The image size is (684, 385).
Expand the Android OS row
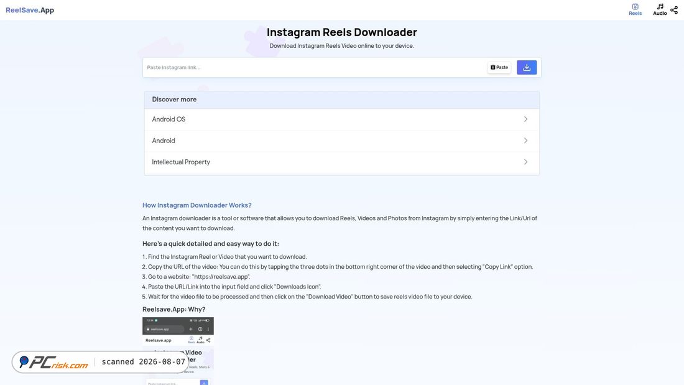(x=341, y=119)
